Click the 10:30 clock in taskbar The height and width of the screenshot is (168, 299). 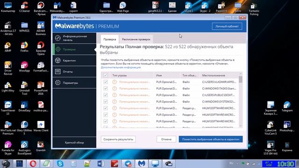click(x=285, y=164)
